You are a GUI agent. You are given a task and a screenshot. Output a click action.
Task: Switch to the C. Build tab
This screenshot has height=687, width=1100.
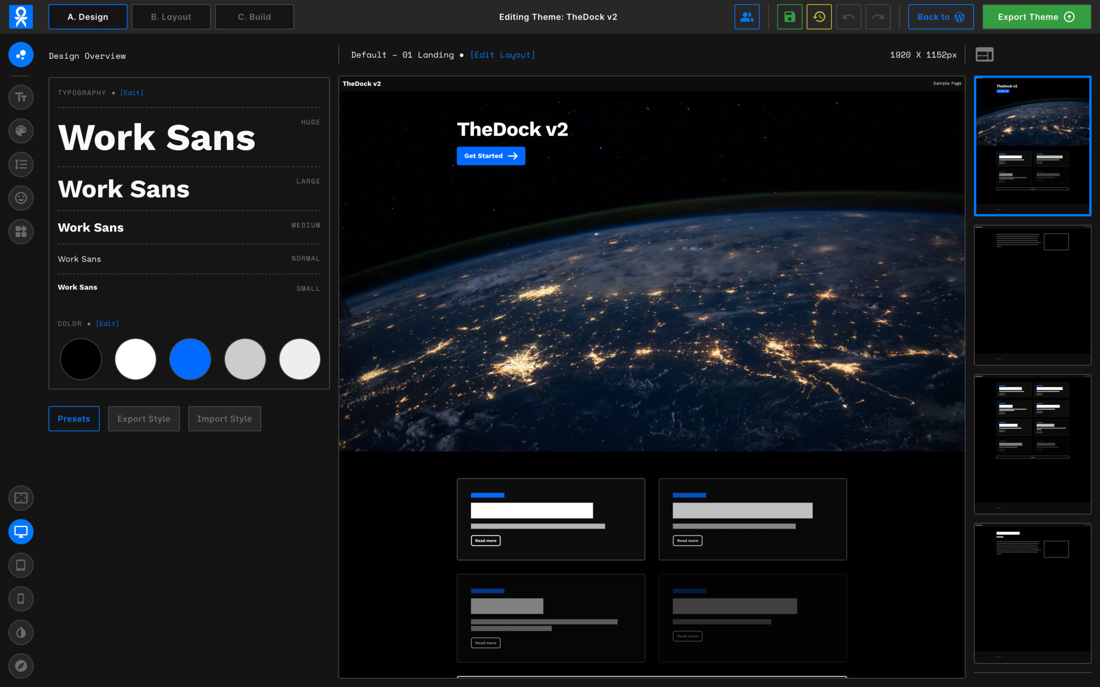(x=254, y=17)
